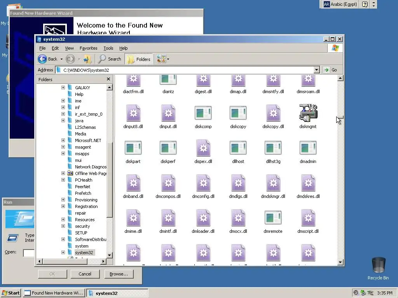Click the Go button
398x298 pixels.
tap(331, 70)
